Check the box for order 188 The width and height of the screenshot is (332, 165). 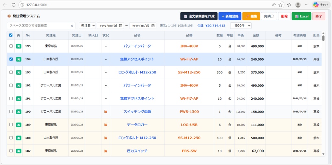click(x=11, y=138)
